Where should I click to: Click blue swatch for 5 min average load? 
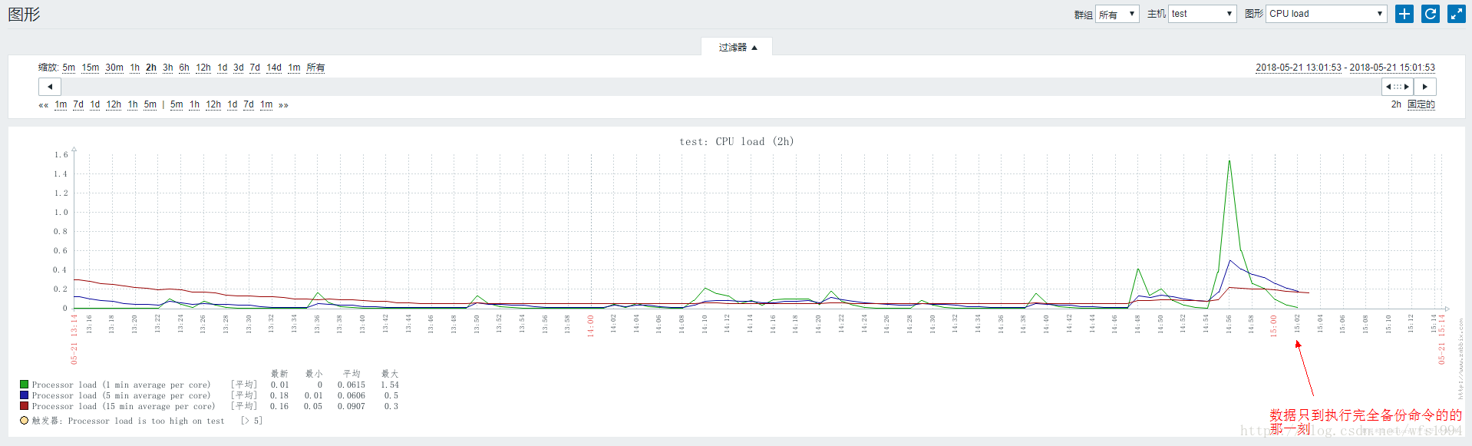(25, 395)
